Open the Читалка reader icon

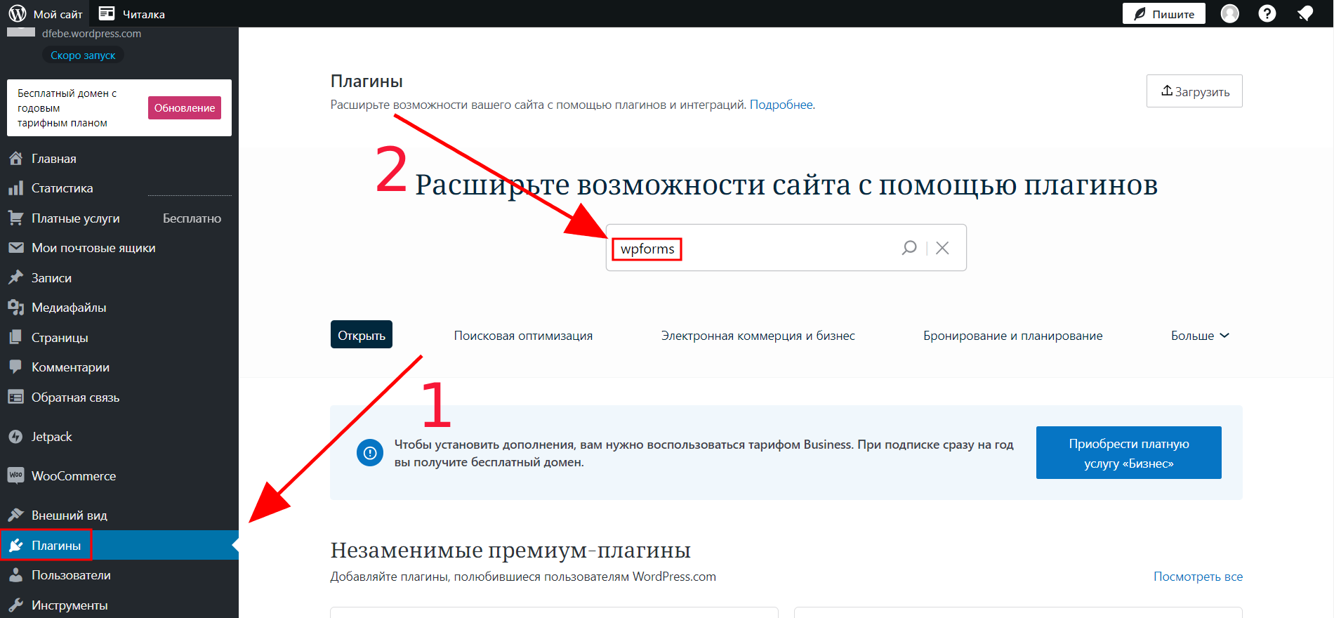click(107, 13)
